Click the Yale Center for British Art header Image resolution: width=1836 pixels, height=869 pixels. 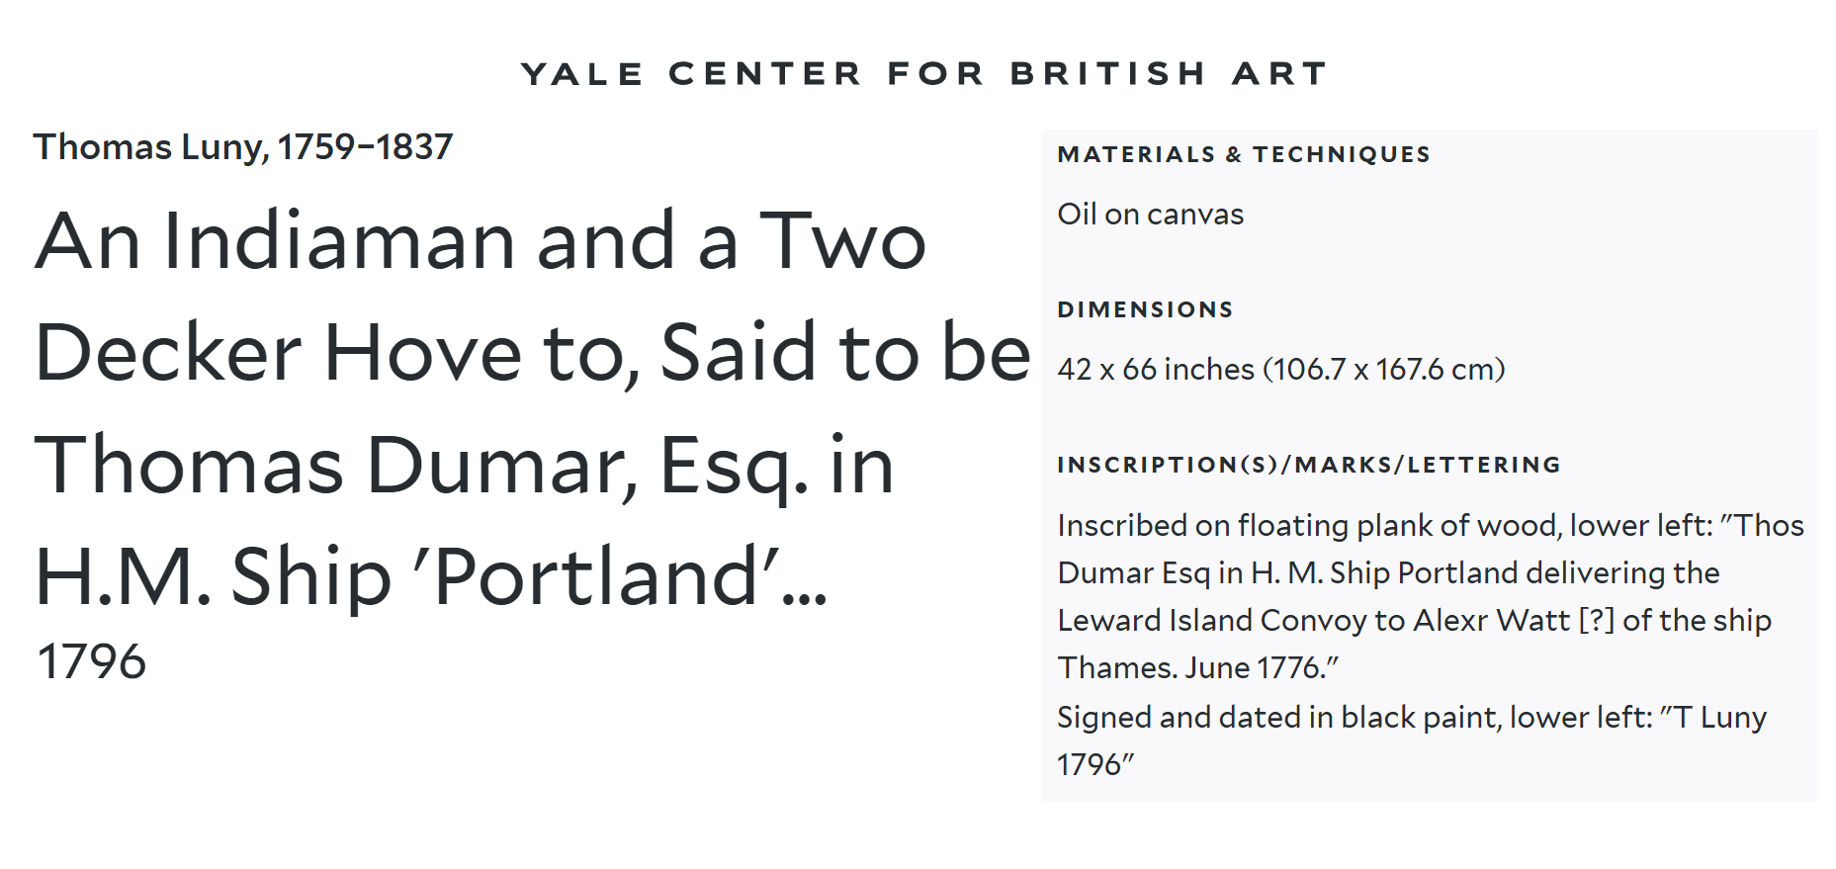(923, 73)
